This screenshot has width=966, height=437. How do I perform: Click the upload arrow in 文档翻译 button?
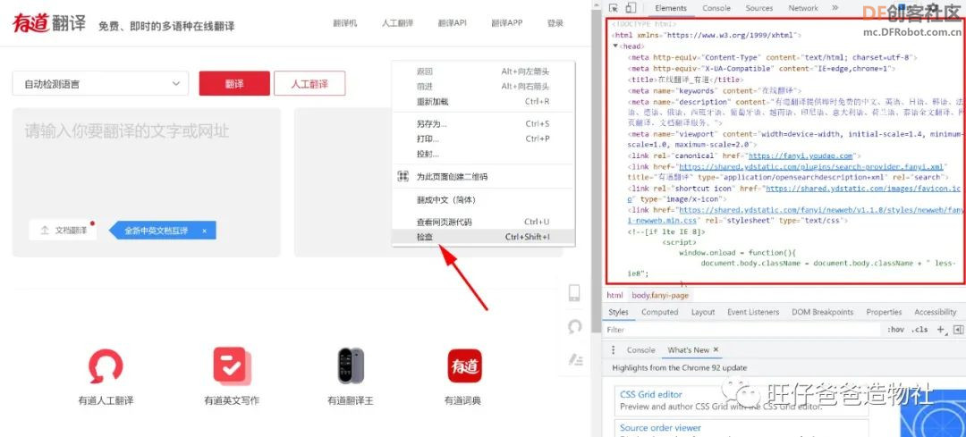point(45,231)
